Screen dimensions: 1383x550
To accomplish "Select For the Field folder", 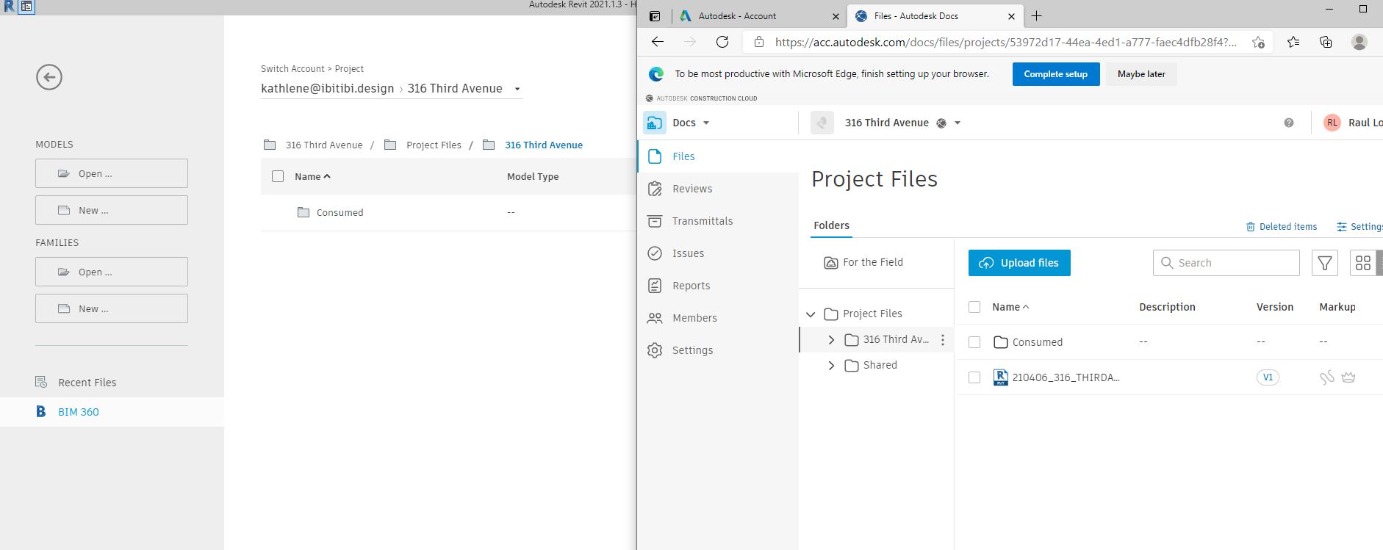I will 864,262.
